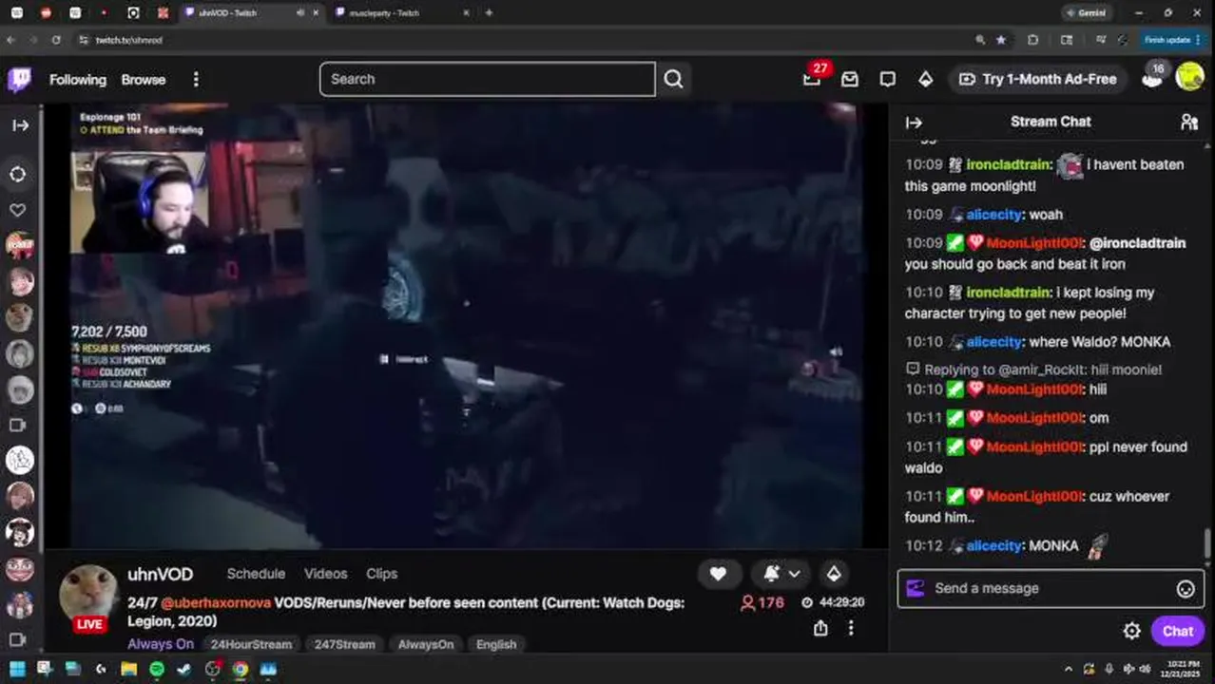Image resolution: width=1215 pixels, height=684 pixels.
Task: Open stream three-dot options menu
Action: pos(851,628)
